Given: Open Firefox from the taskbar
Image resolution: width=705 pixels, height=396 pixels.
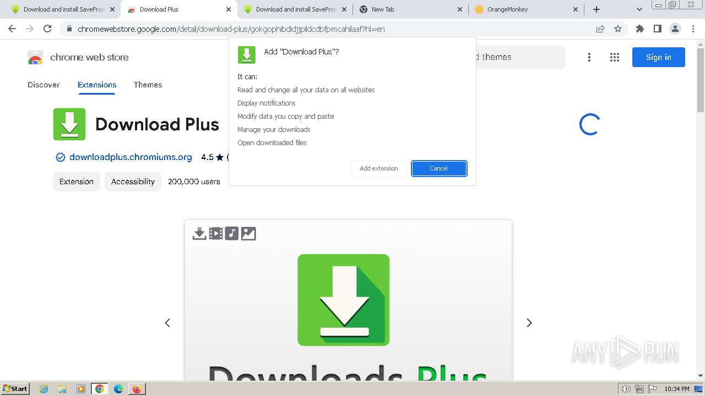Looking at the screenshot, I should pos(137,389).
